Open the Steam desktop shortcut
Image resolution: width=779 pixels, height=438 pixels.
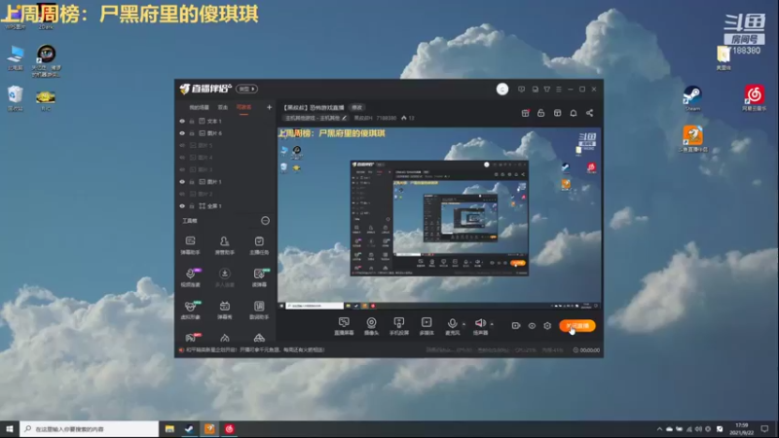(x=692, y=98)
